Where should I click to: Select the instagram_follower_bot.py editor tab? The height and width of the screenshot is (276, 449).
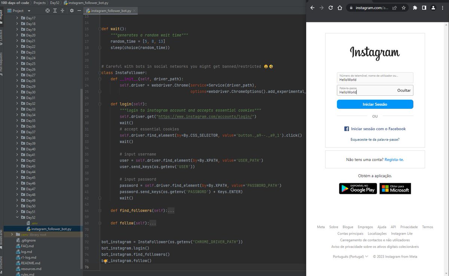111,11
